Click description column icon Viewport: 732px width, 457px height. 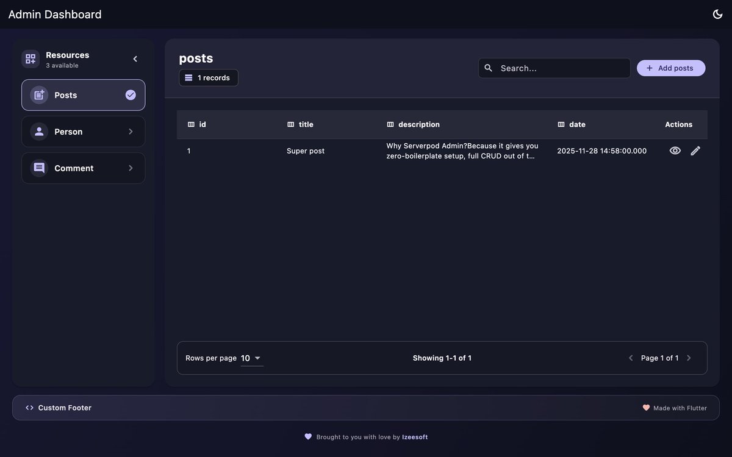coord(390,124)
